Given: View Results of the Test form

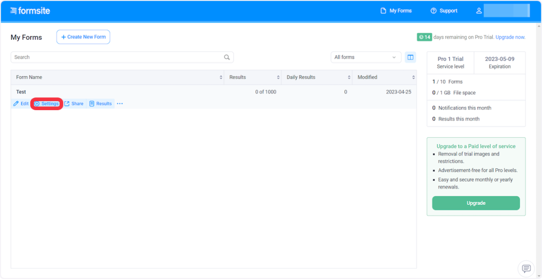Looking at the screenshot, I should click(101, 104).
